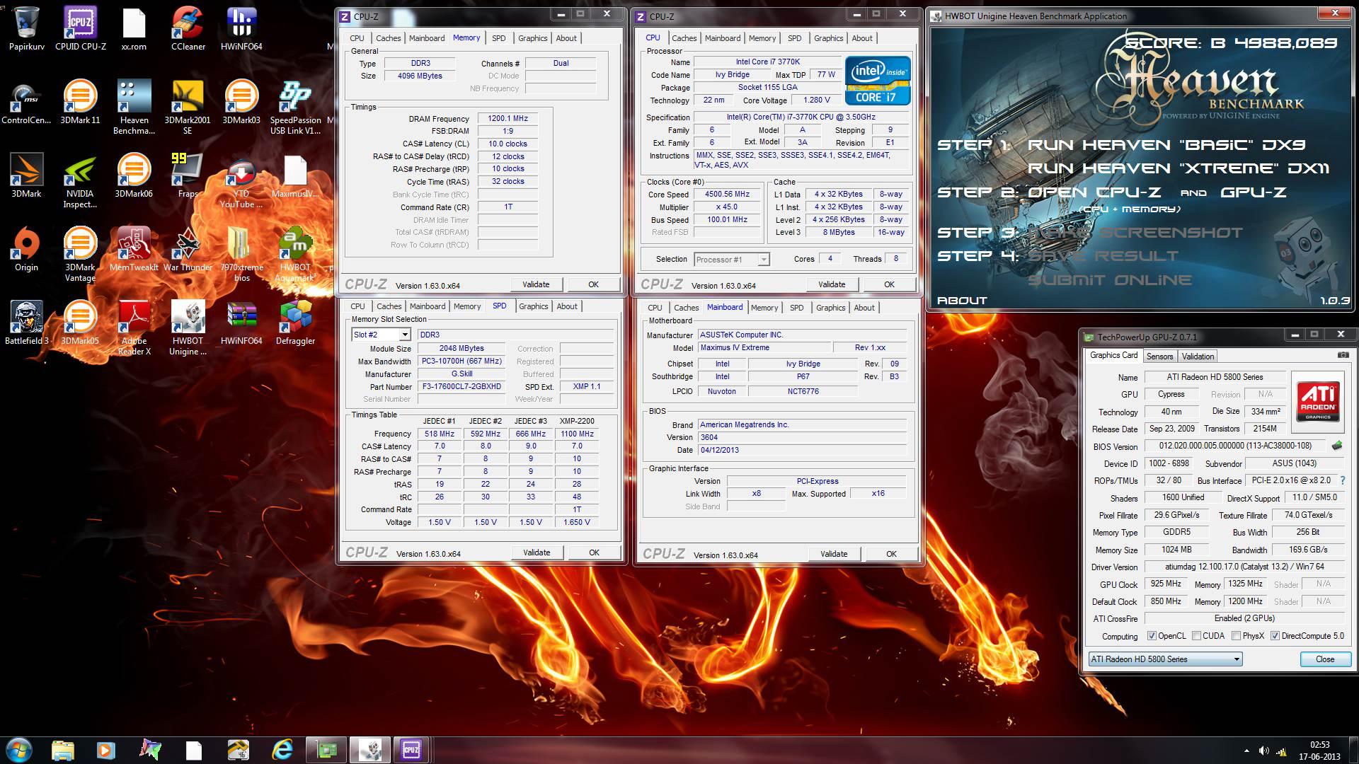
Task: Click OK in the Mainboard CPU-Z window
Action: [891, 554]
